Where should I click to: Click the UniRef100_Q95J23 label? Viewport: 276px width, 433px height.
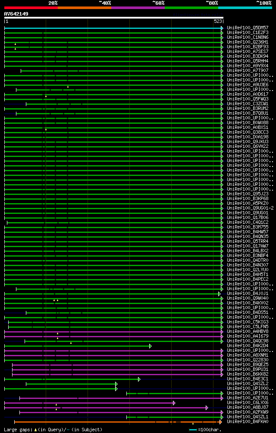[248, 194]
